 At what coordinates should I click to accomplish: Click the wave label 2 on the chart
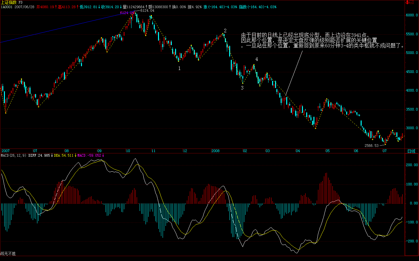pos(225,31)
